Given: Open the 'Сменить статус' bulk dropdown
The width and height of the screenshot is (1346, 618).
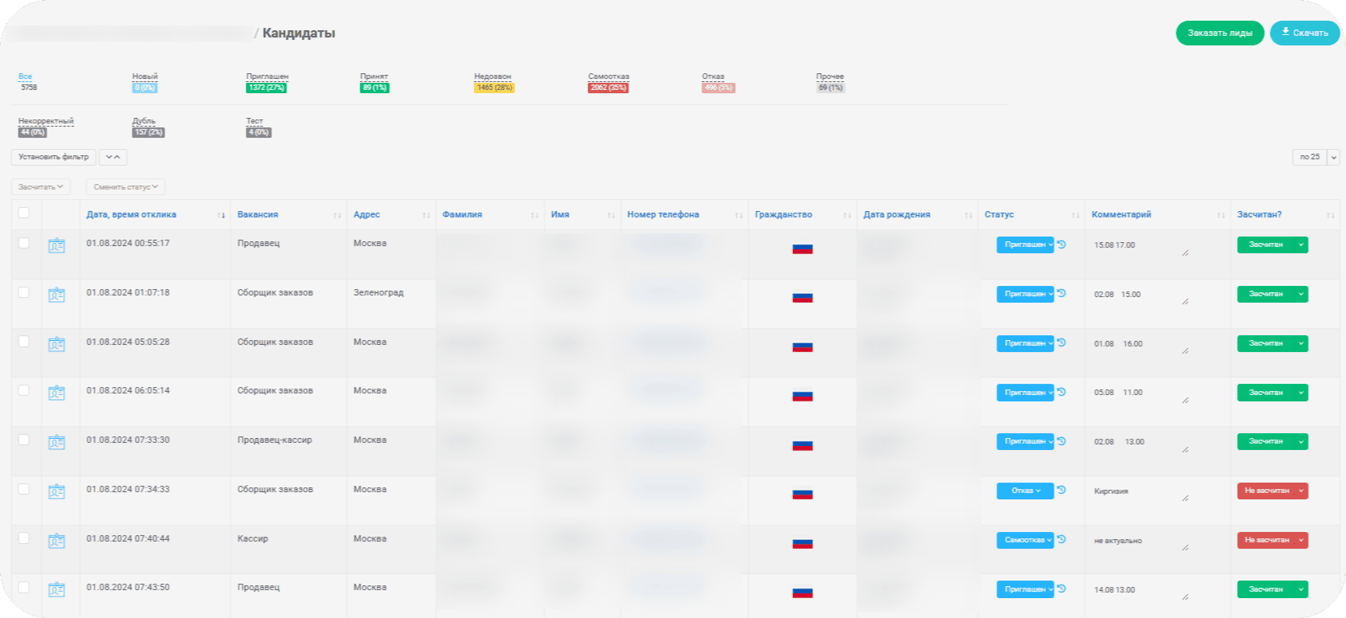Looking at the screenshot, I should tap(125, 187).
